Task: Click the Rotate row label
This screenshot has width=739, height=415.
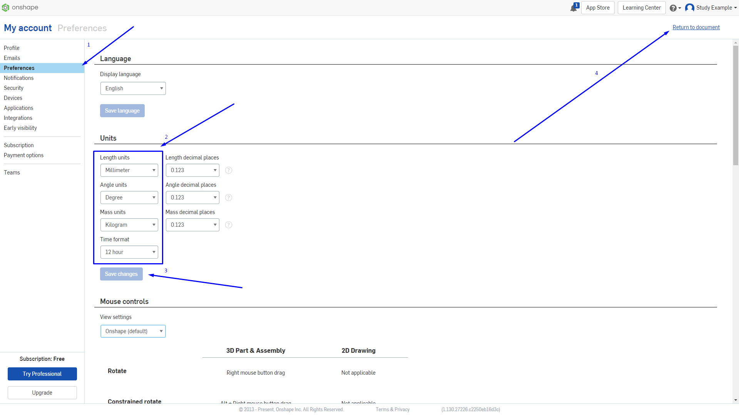Action: point(117,371)
